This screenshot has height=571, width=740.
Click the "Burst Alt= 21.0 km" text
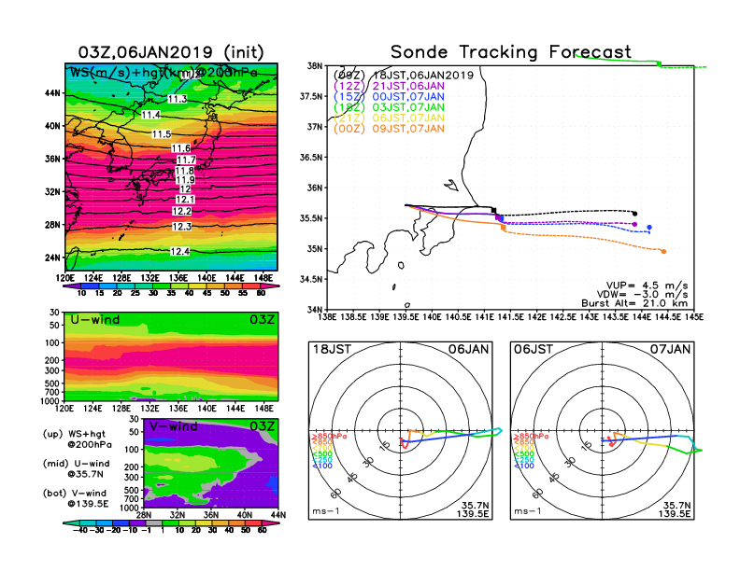pyautogui.click(x=634, y=303)
